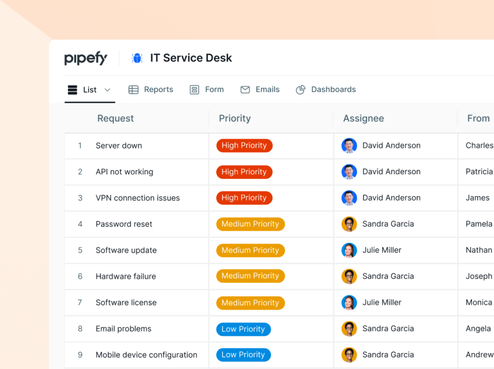Click Sandra Garcia's avatar on Password reset
This screenshot has height=369, width=494.
point(349,224)
